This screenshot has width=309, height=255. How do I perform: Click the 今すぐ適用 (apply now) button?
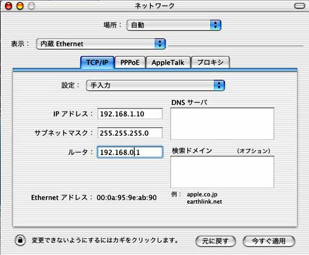tap(269, 241)
